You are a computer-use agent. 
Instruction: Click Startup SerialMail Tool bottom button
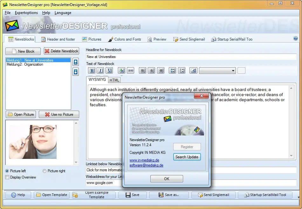click(265, 195)
